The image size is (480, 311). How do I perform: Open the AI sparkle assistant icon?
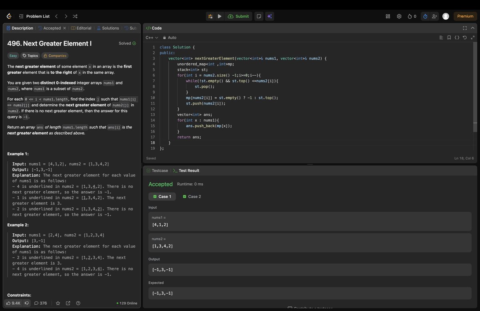[270, 16]
